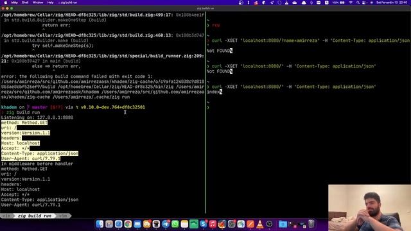Click the 'zig build run' command line

click(x=23, y=112)
